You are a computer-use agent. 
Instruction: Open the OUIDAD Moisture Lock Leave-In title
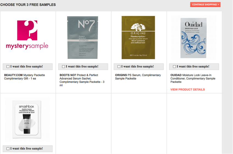(x=193, y=79)
